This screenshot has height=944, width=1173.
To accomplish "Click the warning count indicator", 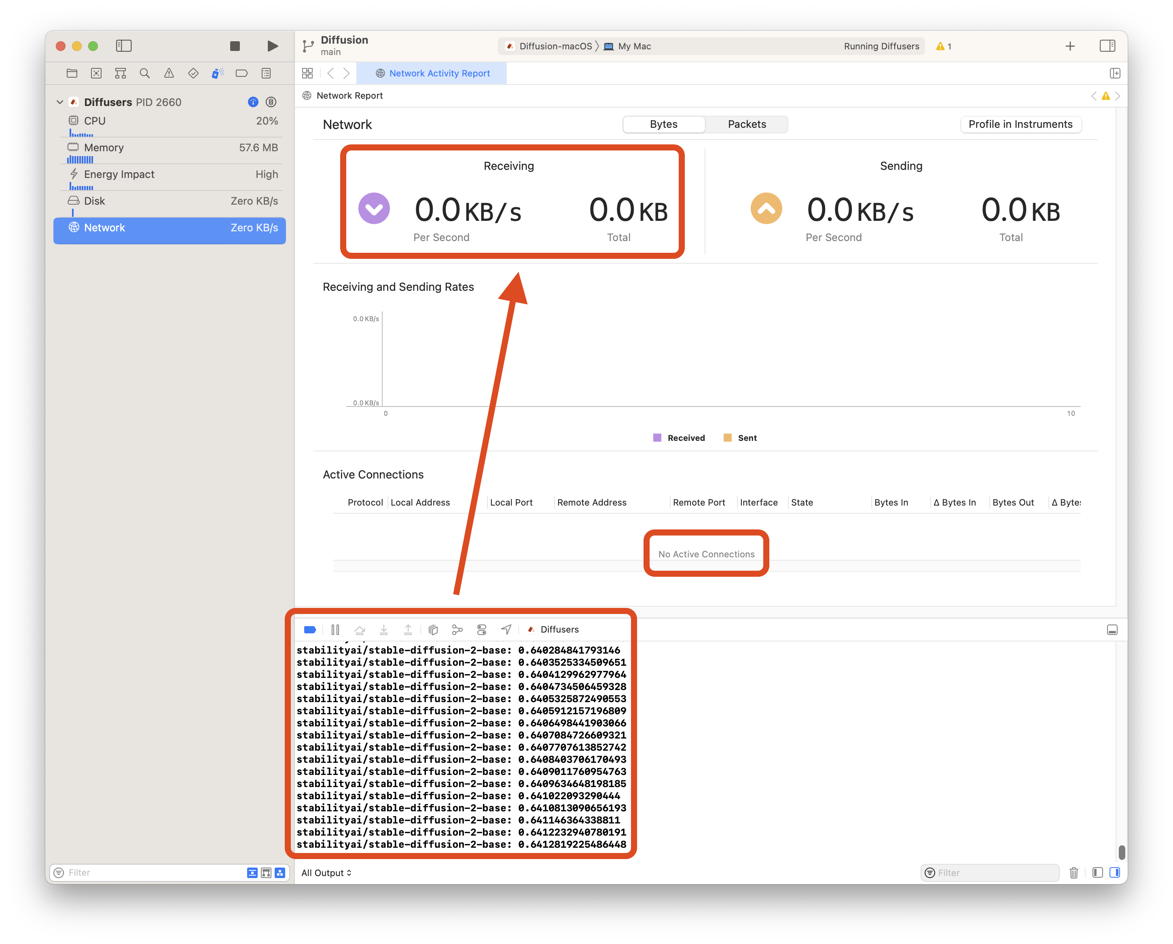I will point(944,46).
